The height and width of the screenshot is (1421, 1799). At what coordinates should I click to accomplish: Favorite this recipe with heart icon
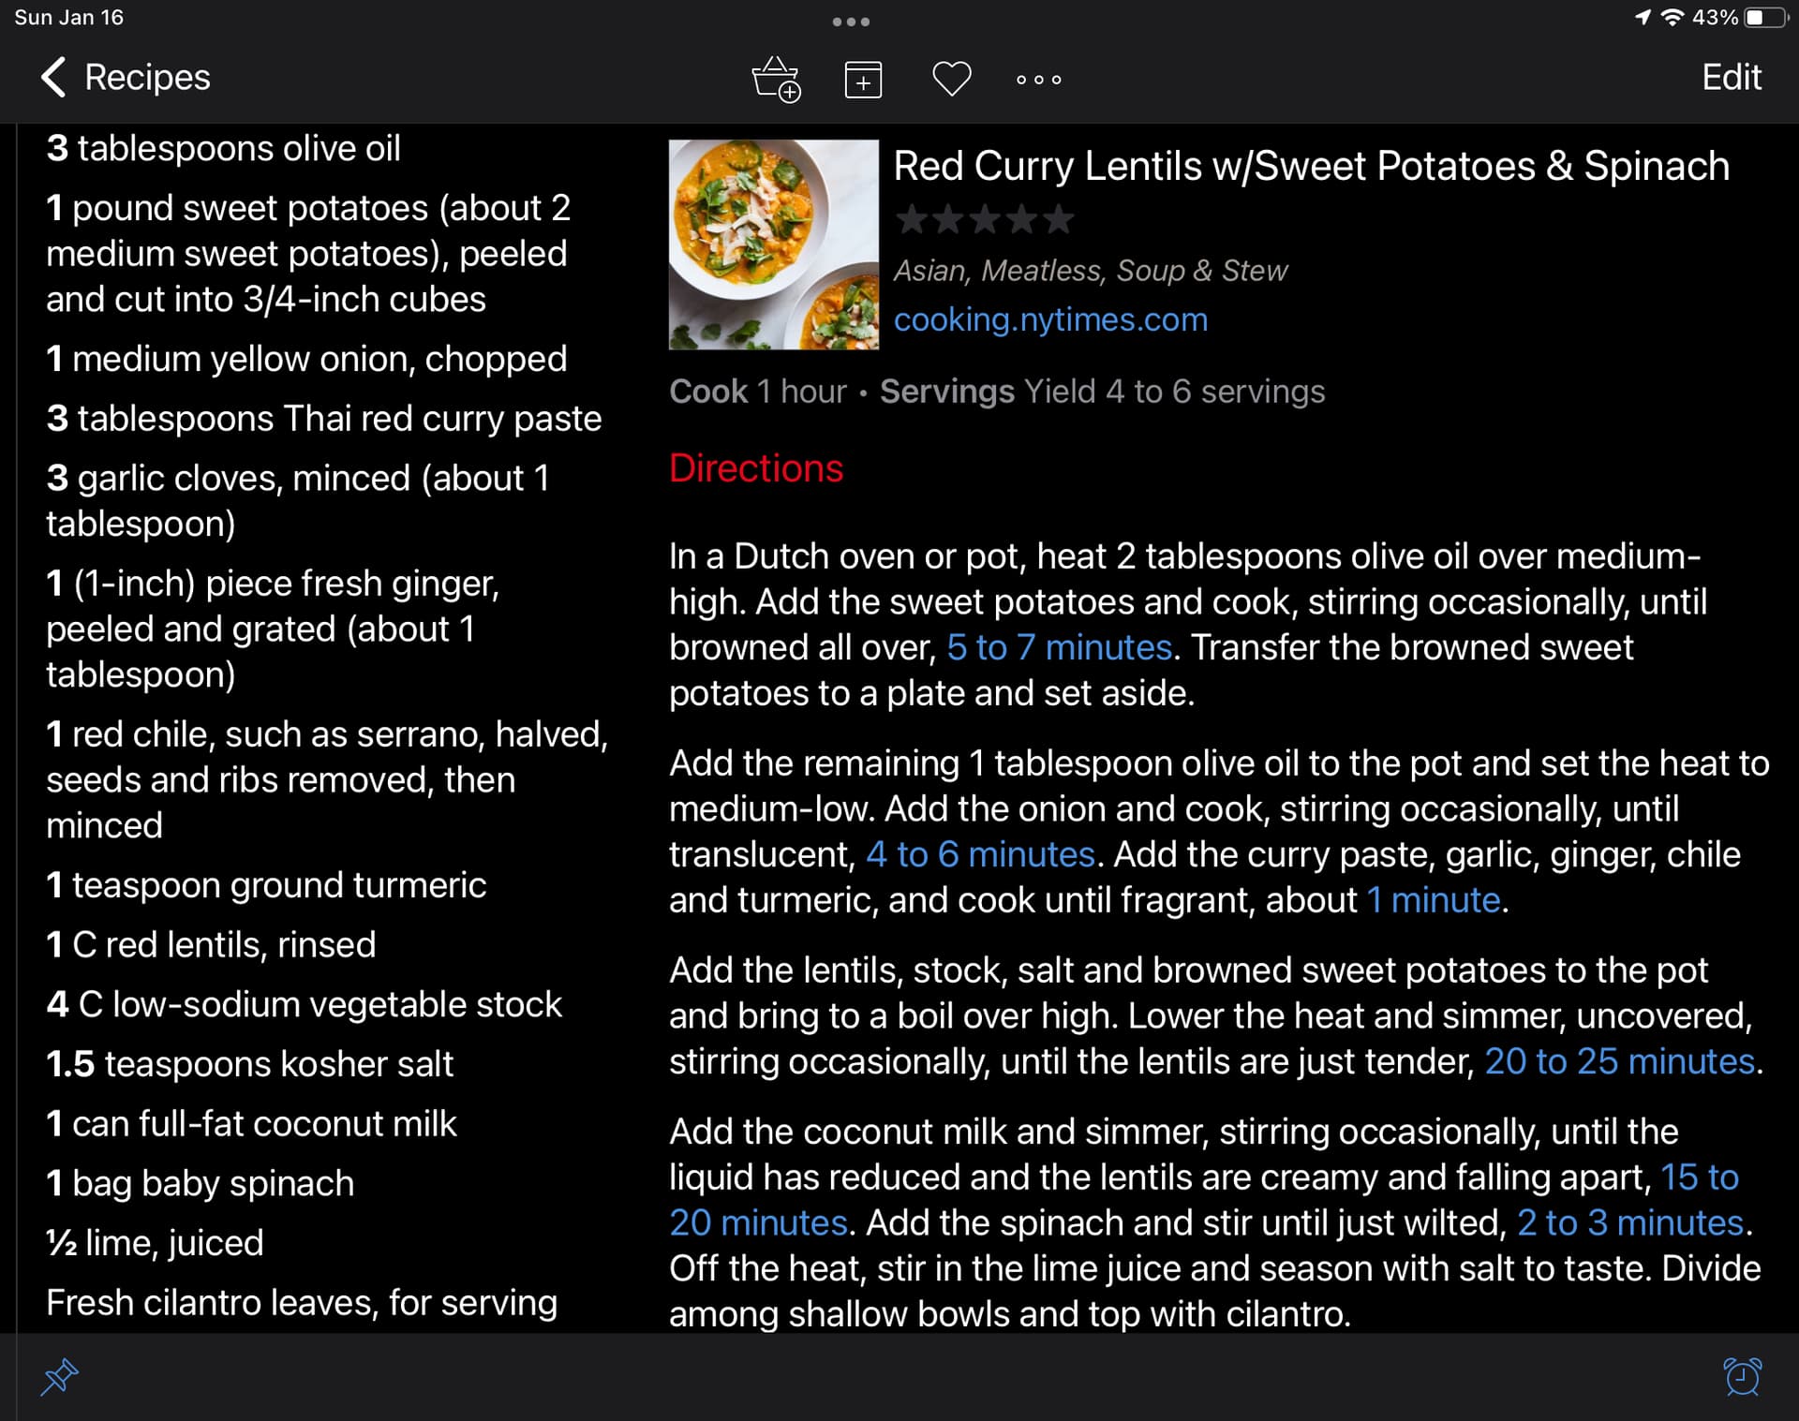[951, 79]
